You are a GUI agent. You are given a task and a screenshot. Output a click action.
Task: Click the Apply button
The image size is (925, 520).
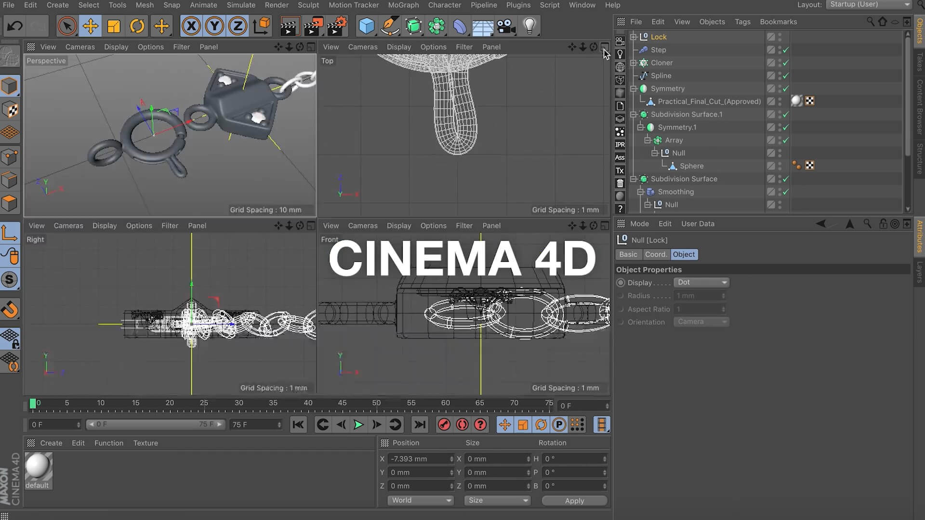(574, 501)
